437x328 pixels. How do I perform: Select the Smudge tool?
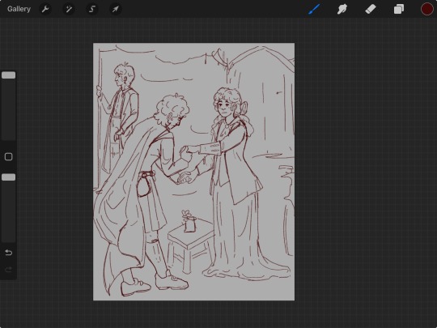point(342,9)
